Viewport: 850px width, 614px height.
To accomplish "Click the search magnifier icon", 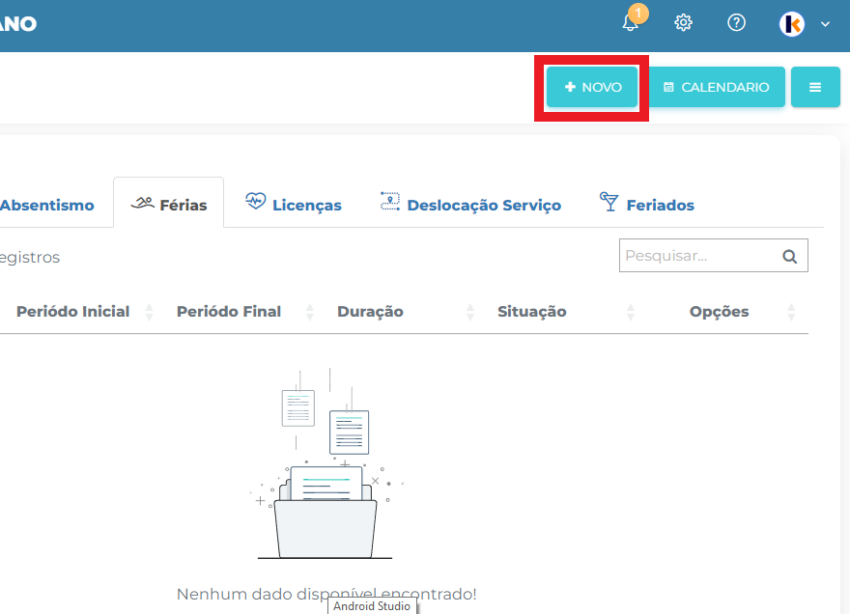I will click(x=790, y=257).
